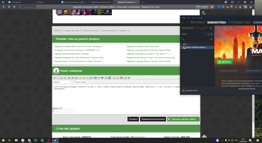Viewport: 262px width, 143px height.
Task: Apply strikethrough in message editor
Action: tap(65, 78)
